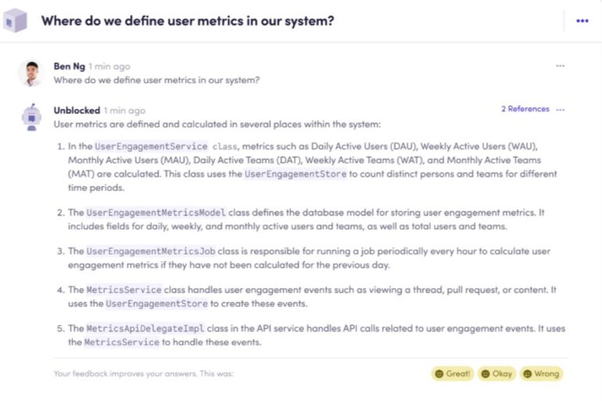Viewport: 602px width, 401px height.
Task: Click the UserEngagementService code reference
Action: click(151, 146)
